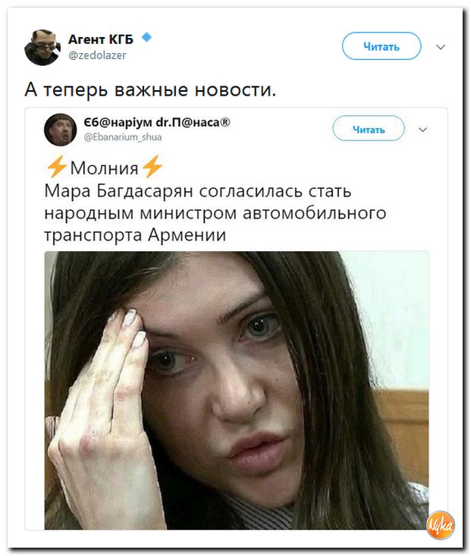Open the Агент КГБ display name link
Image resolution: width=471 pixels, height=556 pixels.
(x=101, y=39)
